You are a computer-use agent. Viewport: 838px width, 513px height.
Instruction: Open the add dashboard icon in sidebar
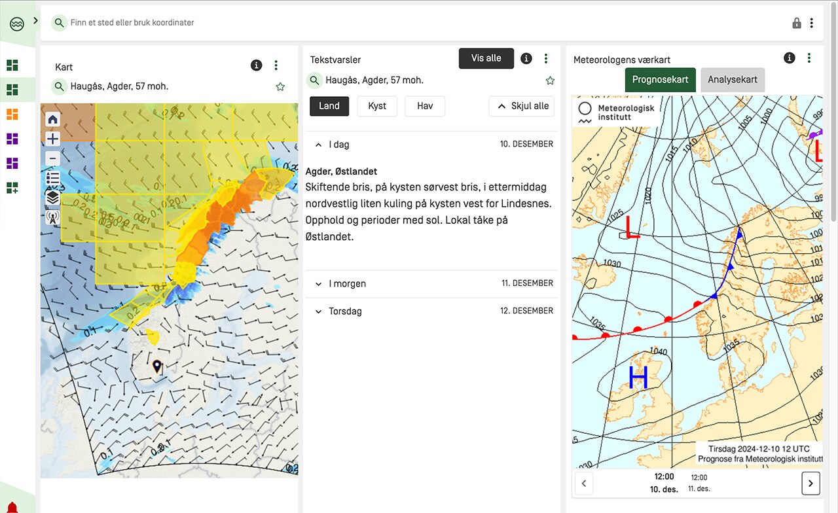pyautogui.click(x=12, y=188)
